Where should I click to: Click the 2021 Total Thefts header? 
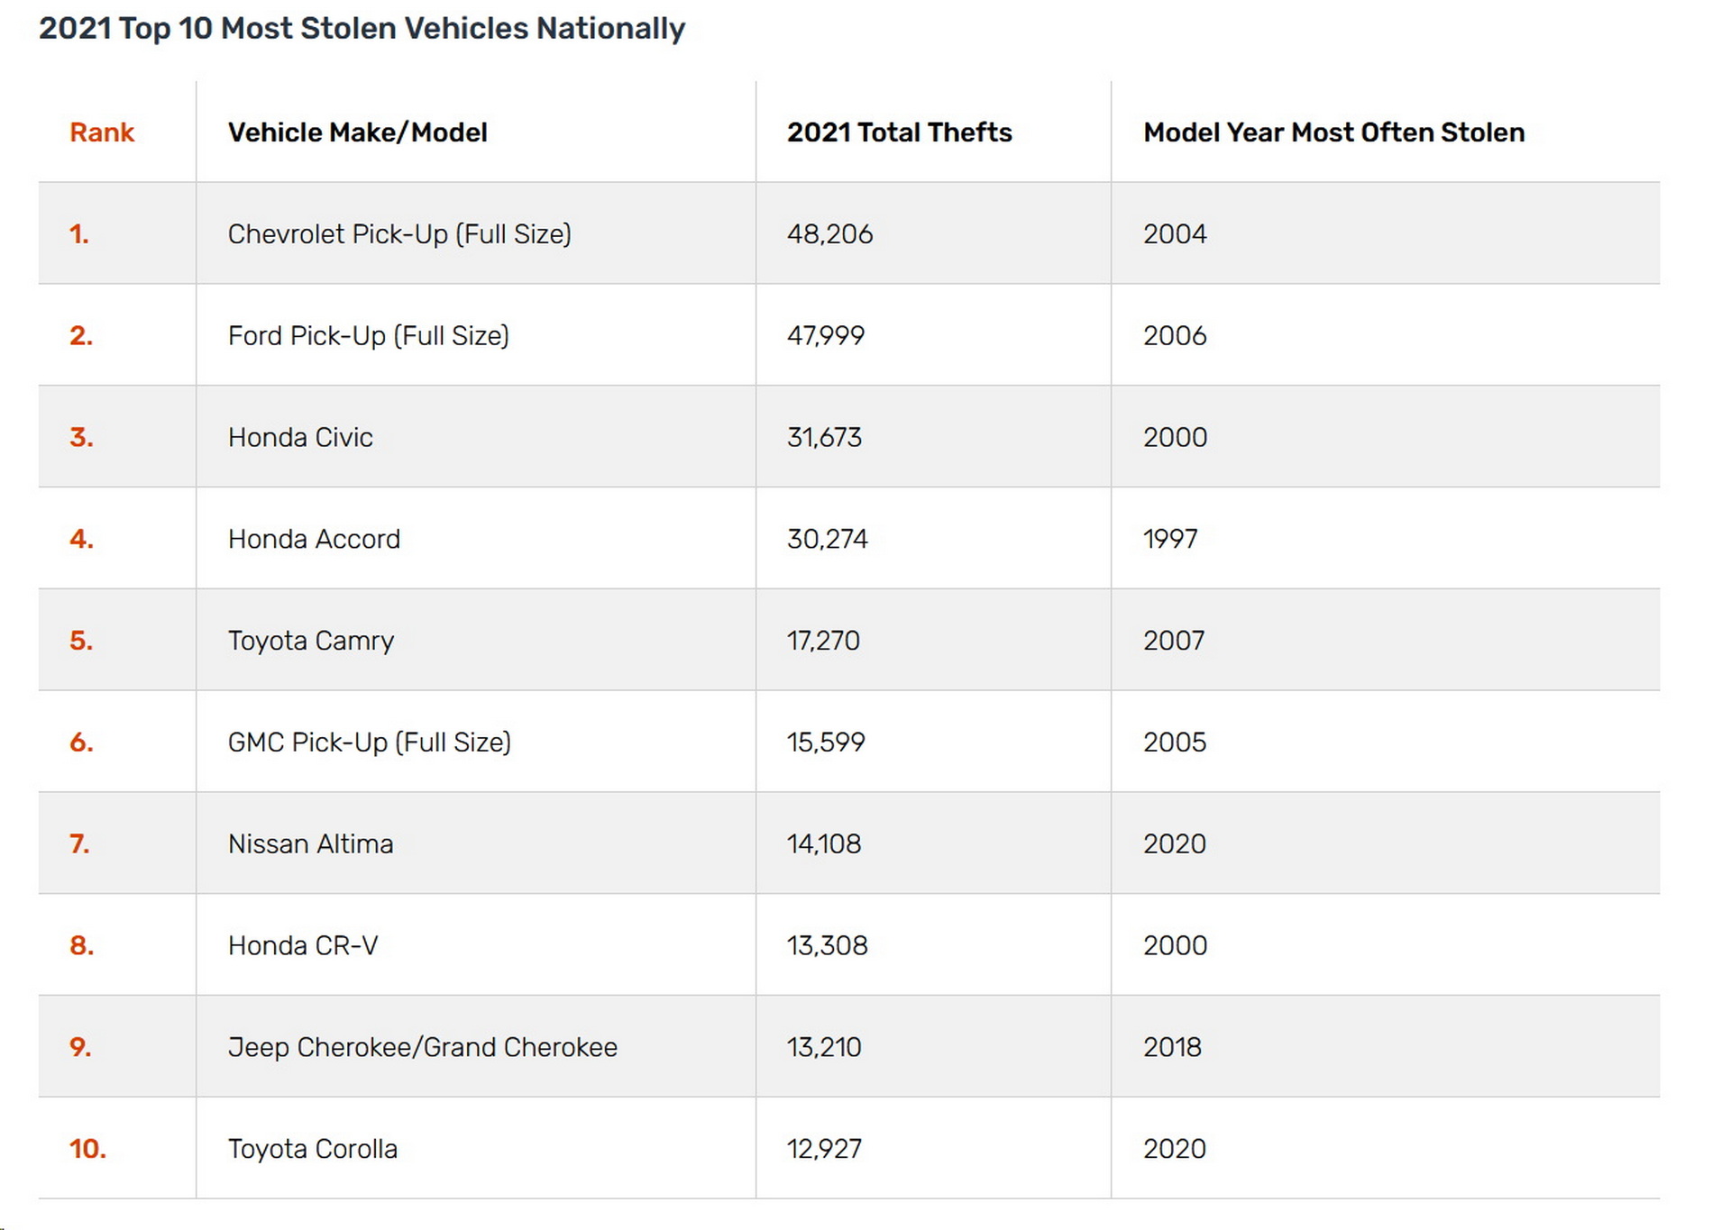click(899, 132)
